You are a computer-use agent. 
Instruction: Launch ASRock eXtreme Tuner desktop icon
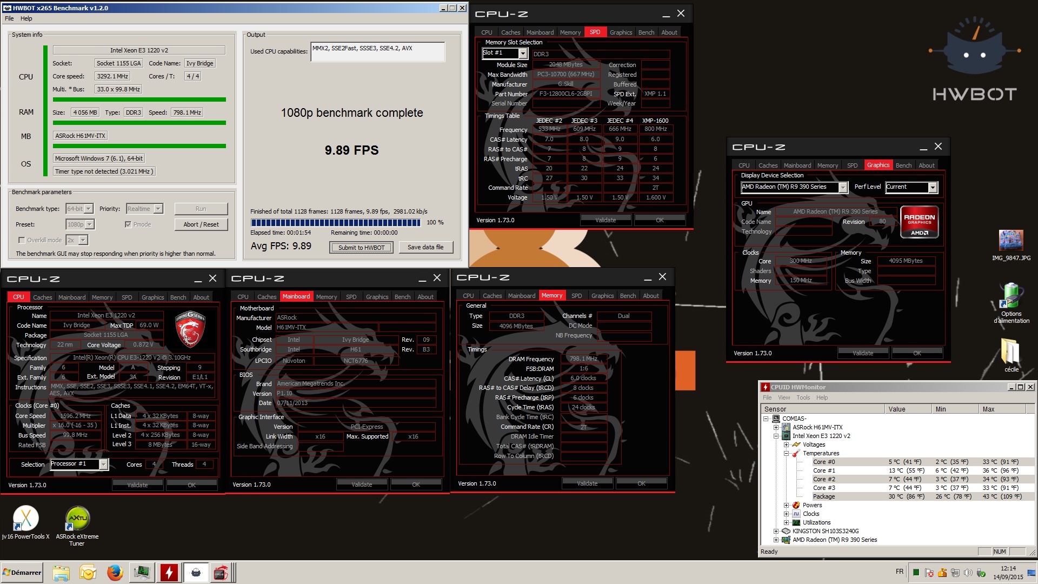(x=77, y=525)
